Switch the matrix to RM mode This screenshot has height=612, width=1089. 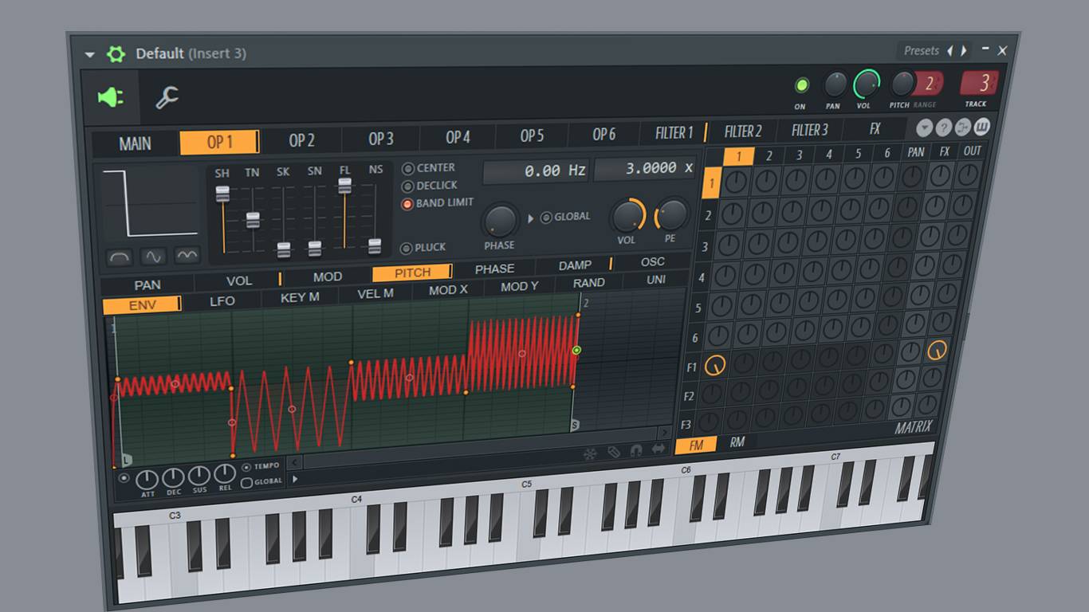[737, 442]
